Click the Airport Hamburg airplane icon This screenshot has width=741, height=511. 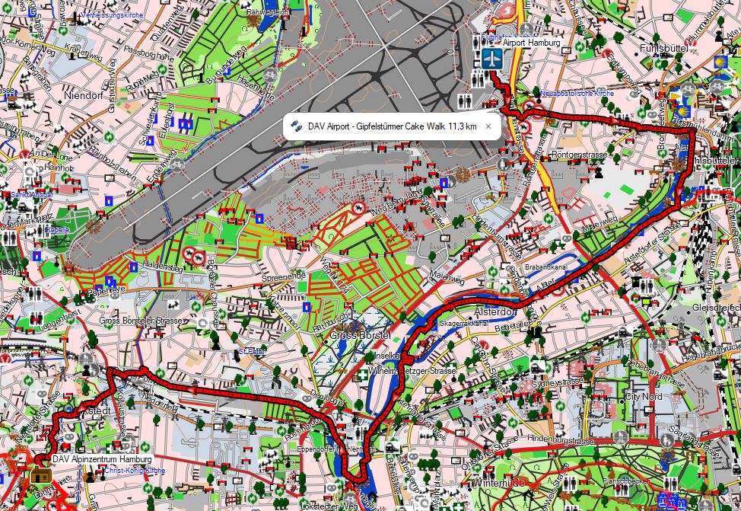click(x=492, y=59)
